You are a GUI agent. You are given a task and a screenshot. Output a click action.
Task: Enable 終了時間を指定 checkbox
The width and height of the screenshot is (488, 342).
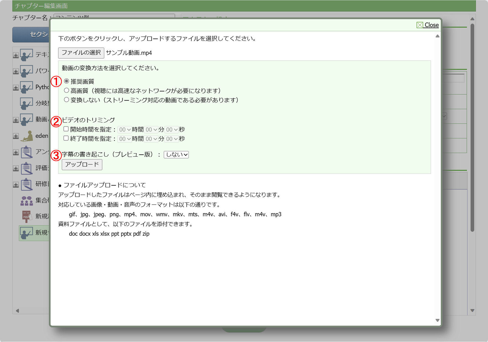[66, 138]
